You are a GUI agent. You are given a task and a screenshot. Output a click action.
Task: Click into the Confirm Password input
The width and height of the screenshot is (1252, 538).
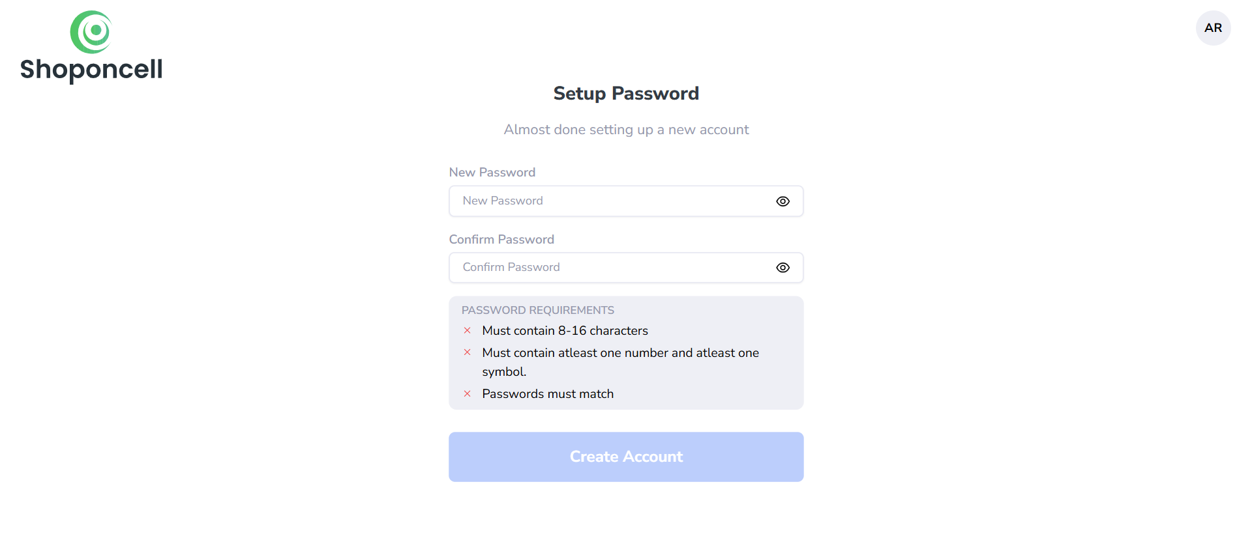click(x=606, y=268)
